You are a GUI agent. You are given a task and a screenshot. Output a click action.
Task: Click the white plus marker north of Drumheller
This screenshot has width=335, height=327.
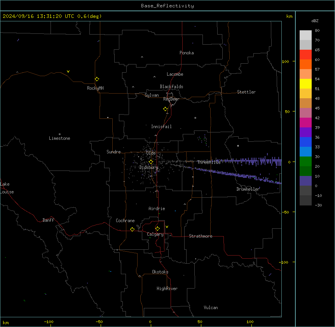238,146
